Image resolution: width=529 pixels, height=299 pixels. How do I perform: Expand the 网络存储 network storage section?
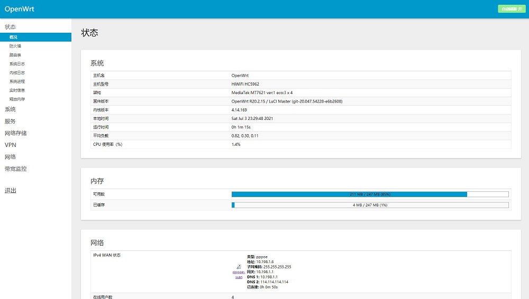tap(15, 133)
